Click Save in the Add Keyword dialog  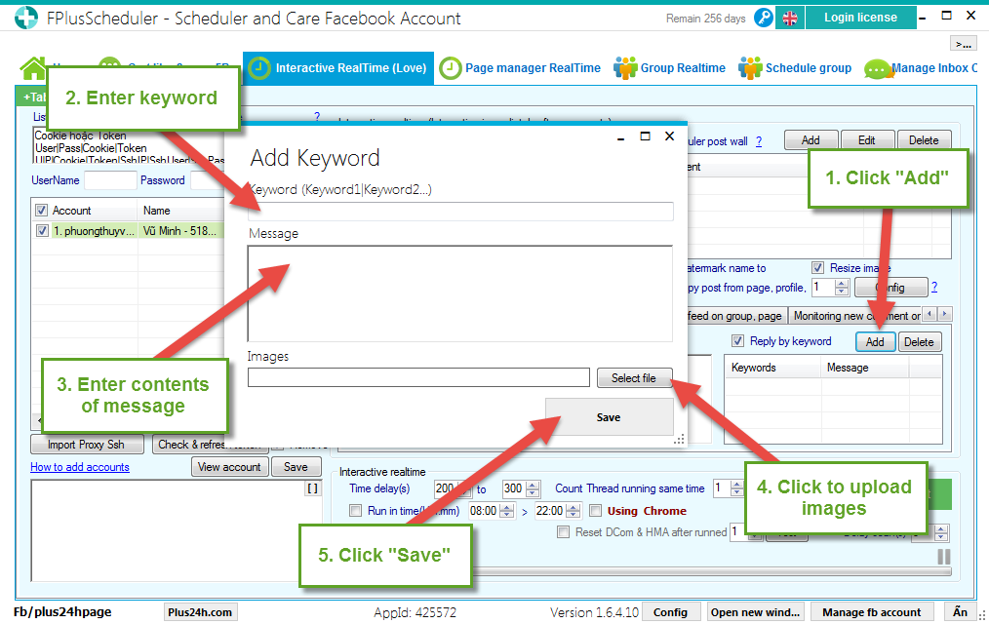610,417
